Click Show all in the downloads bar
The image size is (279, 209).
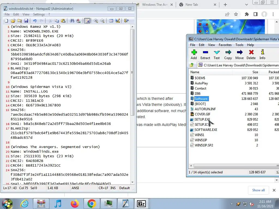click(258, 190)
